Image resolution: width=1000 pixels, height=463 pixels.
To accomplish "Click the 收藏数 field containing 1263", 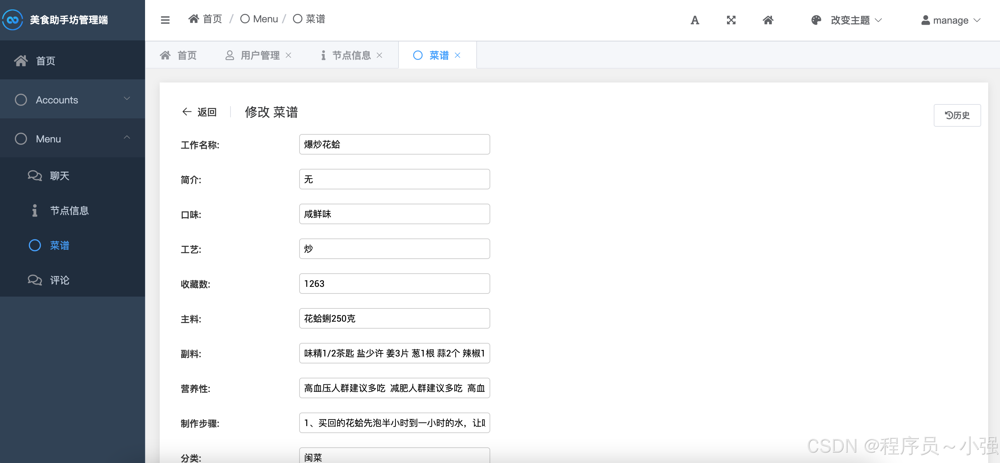I will point(394,284).
